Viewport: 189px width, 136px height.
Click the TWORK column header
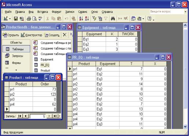[128, 34]
